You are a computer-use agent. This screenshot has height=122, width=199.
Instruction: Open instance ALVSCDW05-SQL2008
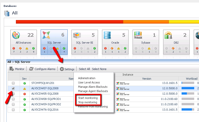[x=45, y=94]
